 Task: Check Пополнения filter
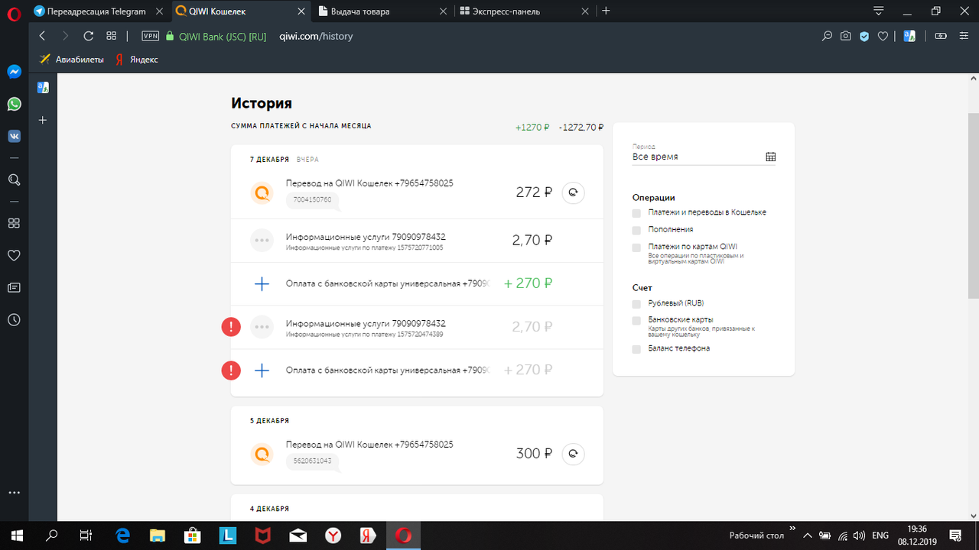pos(636,230)
